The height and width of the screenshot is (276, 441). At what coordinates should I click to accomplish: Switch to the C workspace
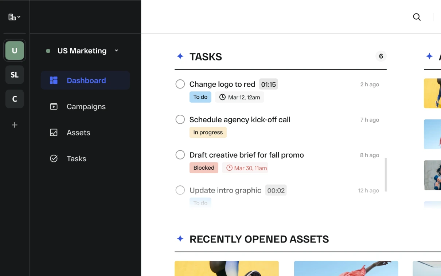pos(14,99)
